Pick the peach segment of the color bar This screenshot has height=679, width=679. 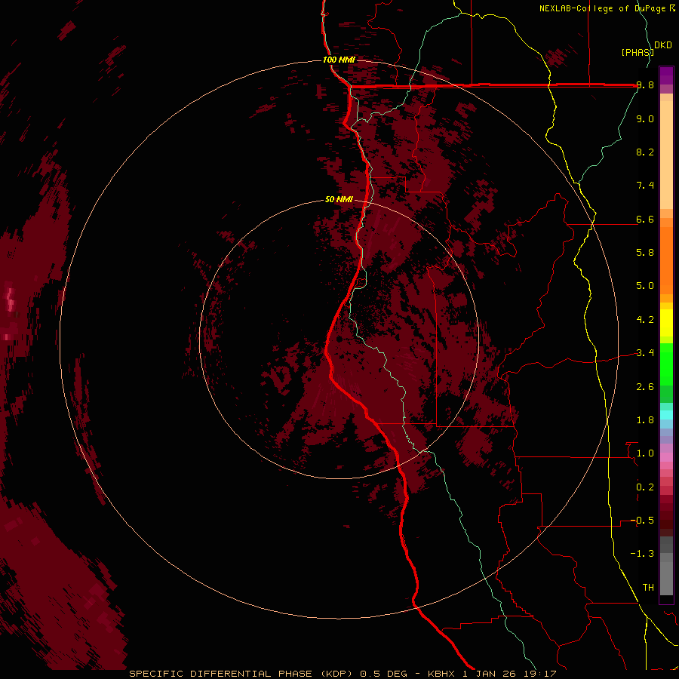[666, 155]
